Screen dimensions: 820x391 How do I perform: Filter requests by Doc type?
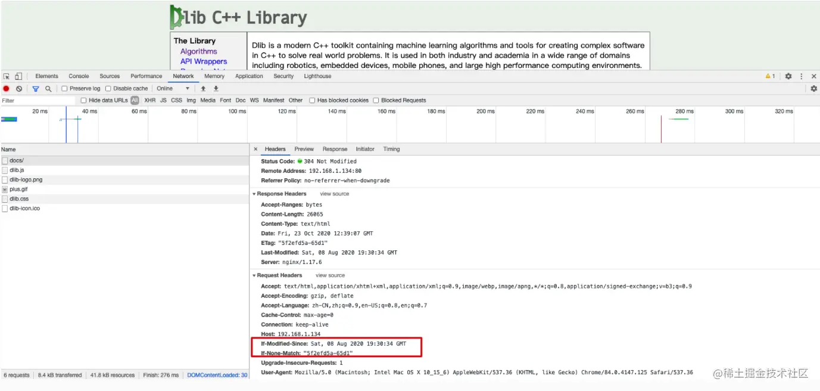click(241, 100)
